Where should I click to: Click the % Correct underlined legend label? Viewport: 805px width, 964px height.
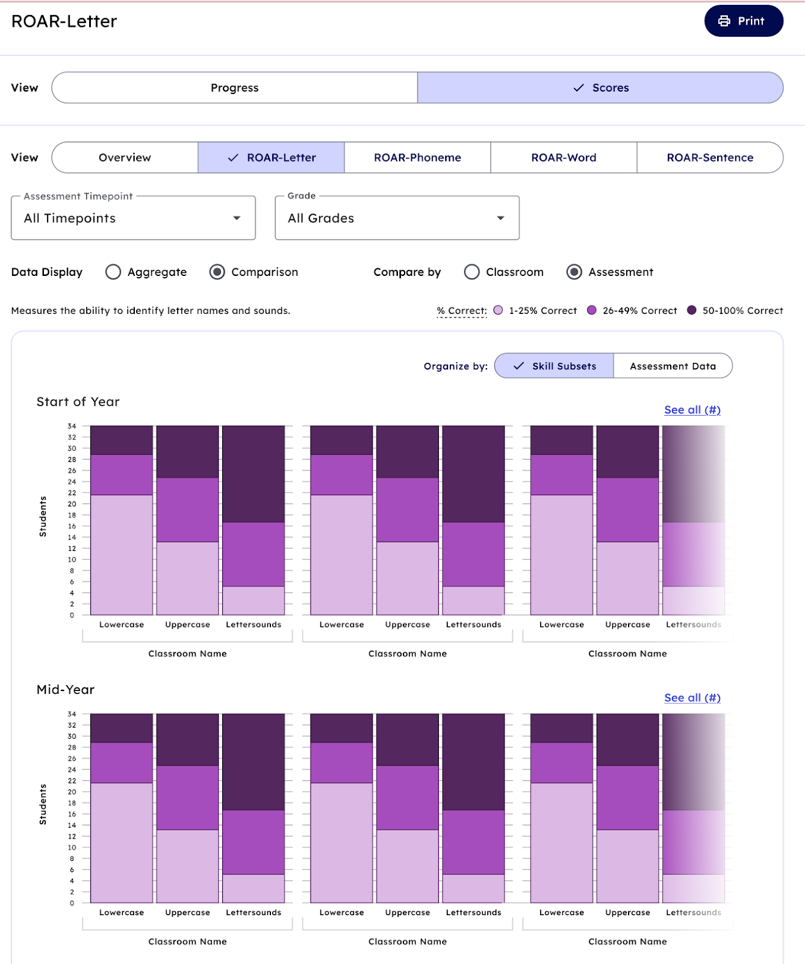click(x=462, y=311)
